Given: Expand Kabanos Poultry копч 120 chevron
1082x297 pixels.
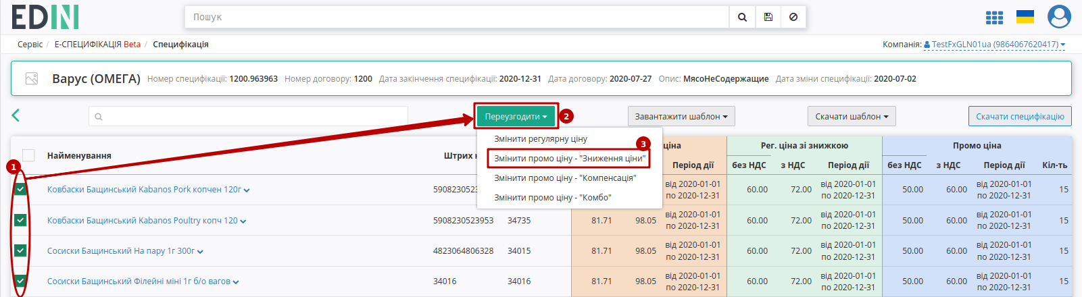Looking at the screenshot, I should [x=243, y=221].
